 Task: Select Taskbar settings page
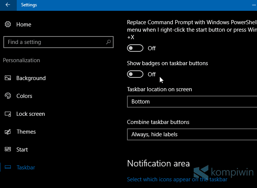(26, 168)
